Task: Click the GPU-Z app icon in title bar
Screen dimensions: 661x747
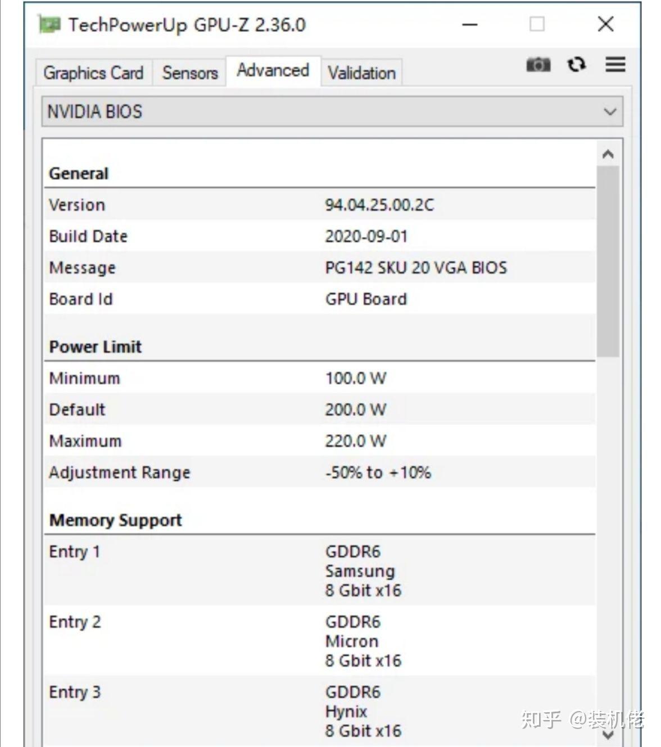Action: 49,25
